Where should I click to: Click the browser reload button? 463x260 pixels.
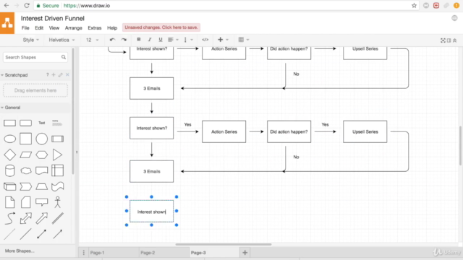(x=27, y=5)
